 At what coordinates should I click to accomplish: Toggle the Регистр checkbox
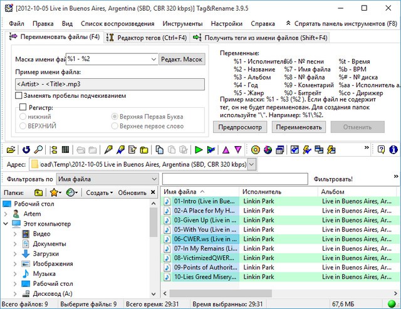click(23, 107)
